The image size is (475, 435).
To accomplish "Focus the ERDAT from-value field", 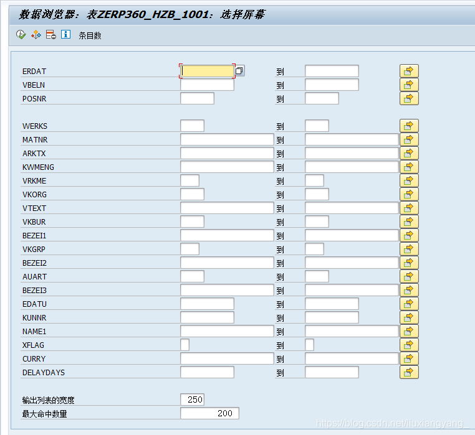I will pos(207,71).
